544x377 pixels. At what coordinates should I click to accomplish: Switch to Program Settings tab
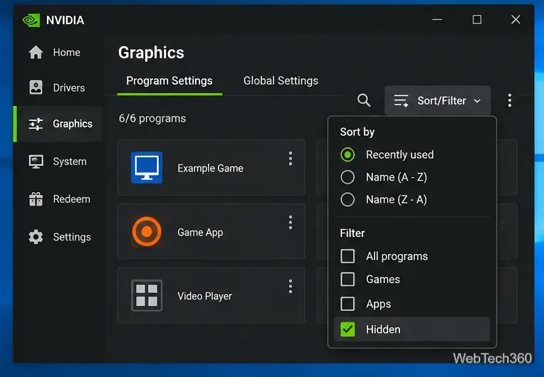pyautogui.click(x=169, y=81)
